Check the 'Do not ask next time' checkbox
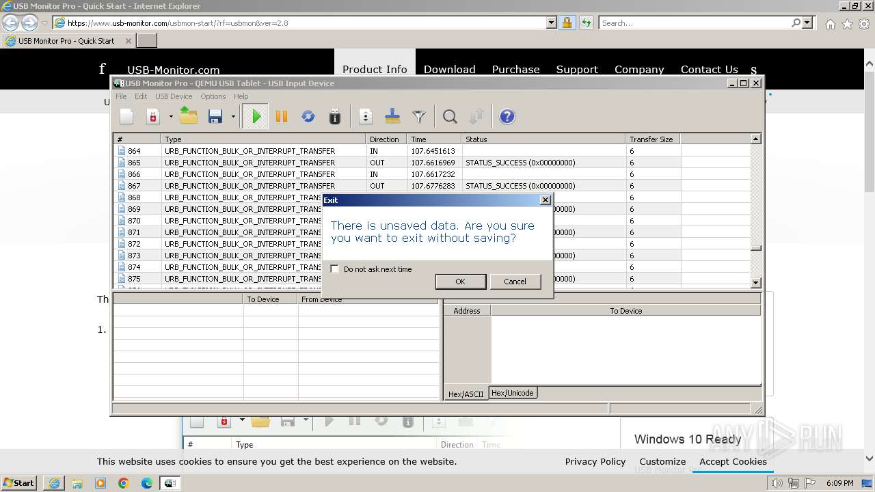 tap(334, 269)
